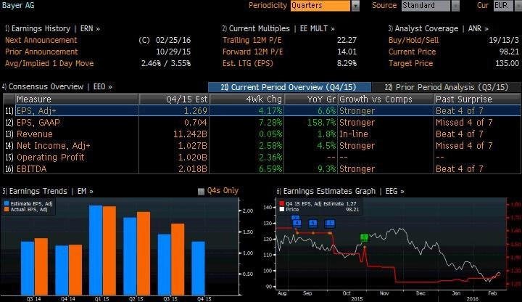Click the EPS Adj+ estimate value 1.269
The width and height of the screenshot is (522, 302).
coord(196,110)
